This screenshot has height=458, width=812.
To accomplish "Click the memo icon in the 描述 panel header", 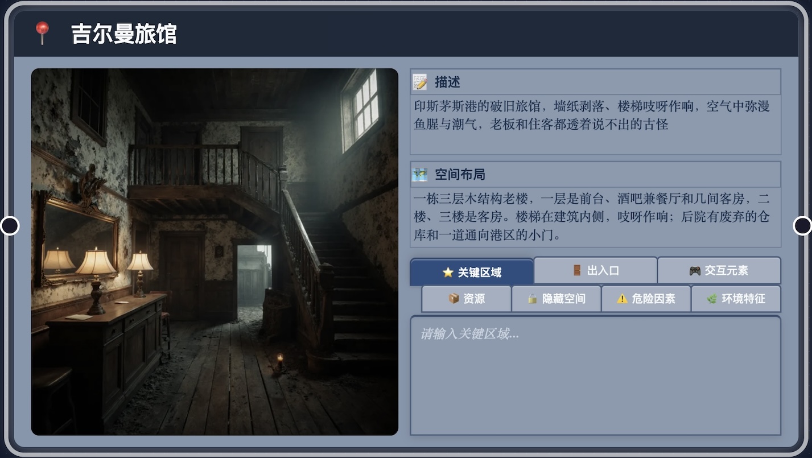I will point(419,81).
